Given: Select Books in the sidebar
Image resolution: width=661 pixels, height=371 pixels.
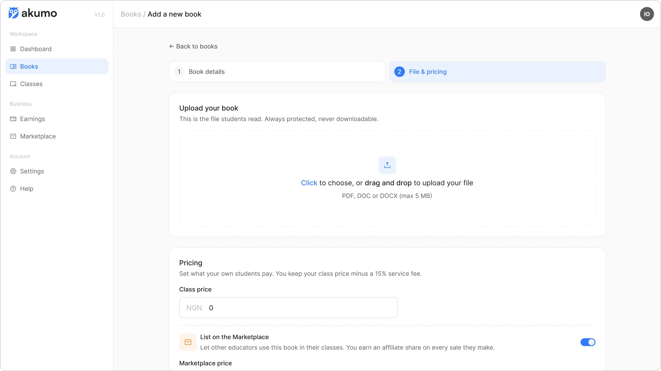Looking at the screenshot, I should [57, 67].
